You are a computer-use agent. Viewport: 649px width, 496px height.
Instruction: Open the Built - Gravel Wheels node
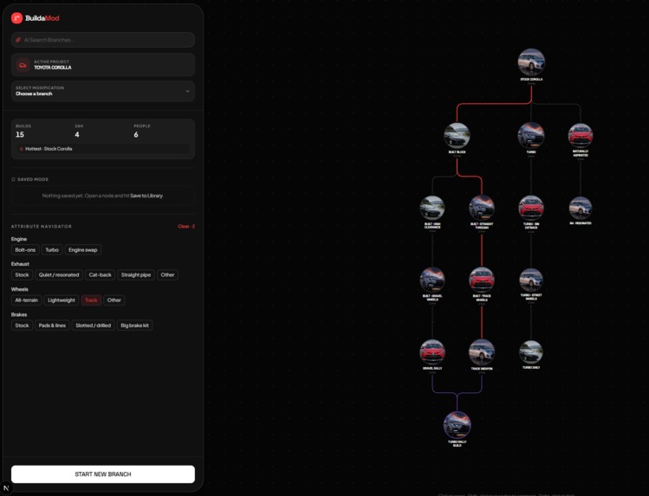coord(432,280)
